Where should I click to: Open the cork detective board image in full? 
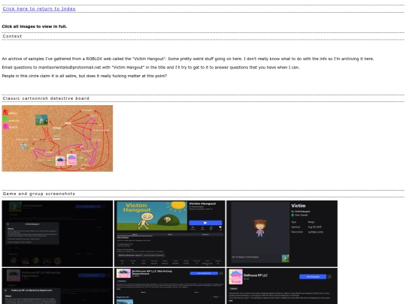pyautogui.click(x=57, y=138)
